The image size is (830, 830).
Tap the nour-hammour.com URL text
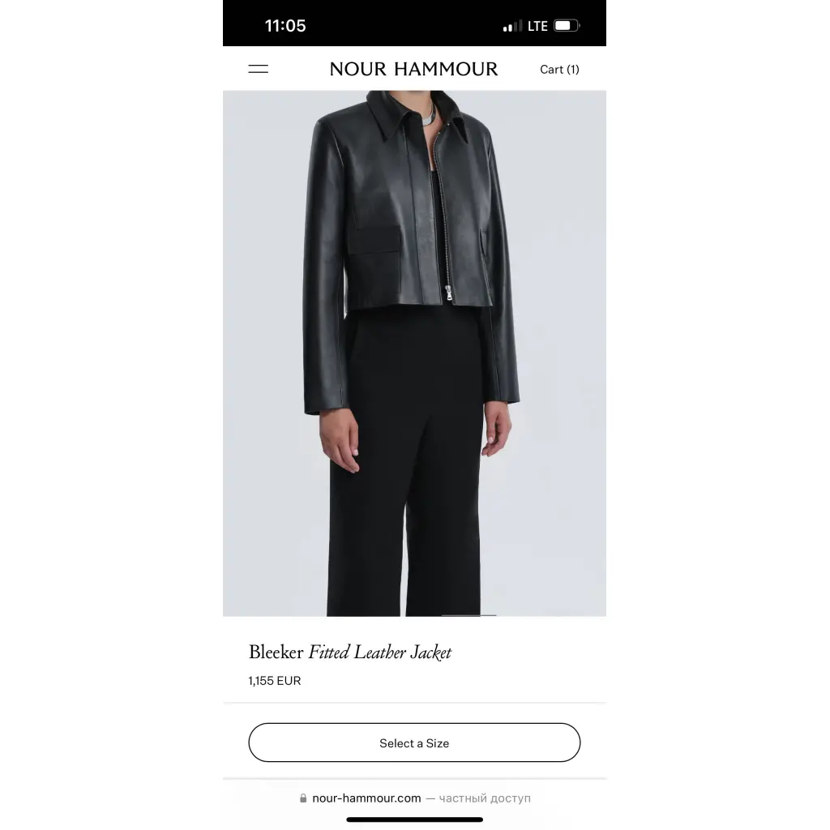click(x=366, y=798)
